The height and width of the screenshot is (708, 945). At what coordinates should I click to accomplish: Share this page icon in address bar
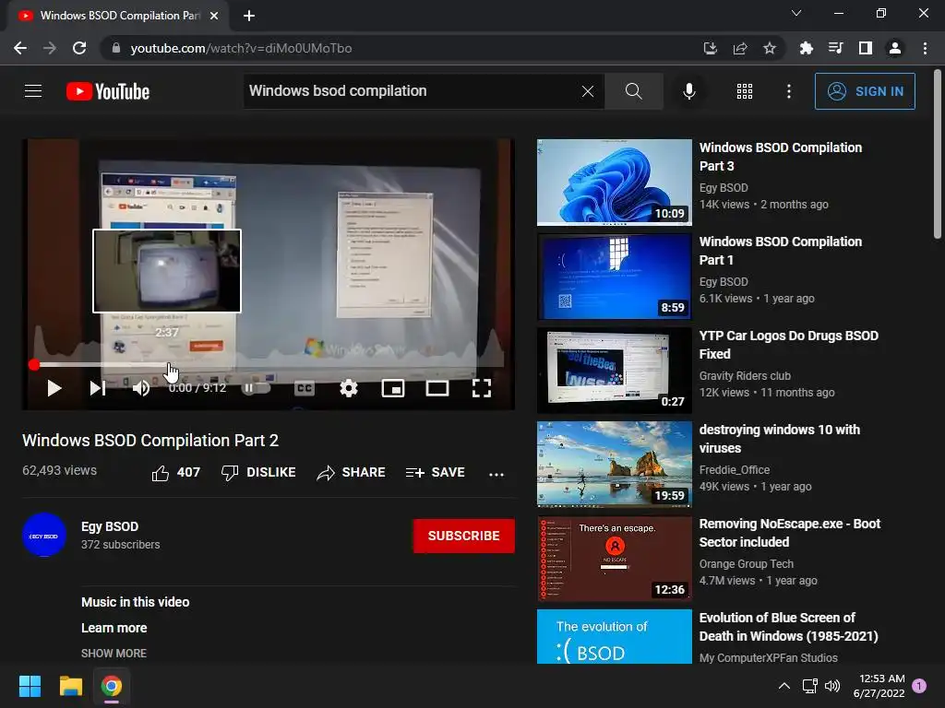pyautogui.click(x=740, y=48)
